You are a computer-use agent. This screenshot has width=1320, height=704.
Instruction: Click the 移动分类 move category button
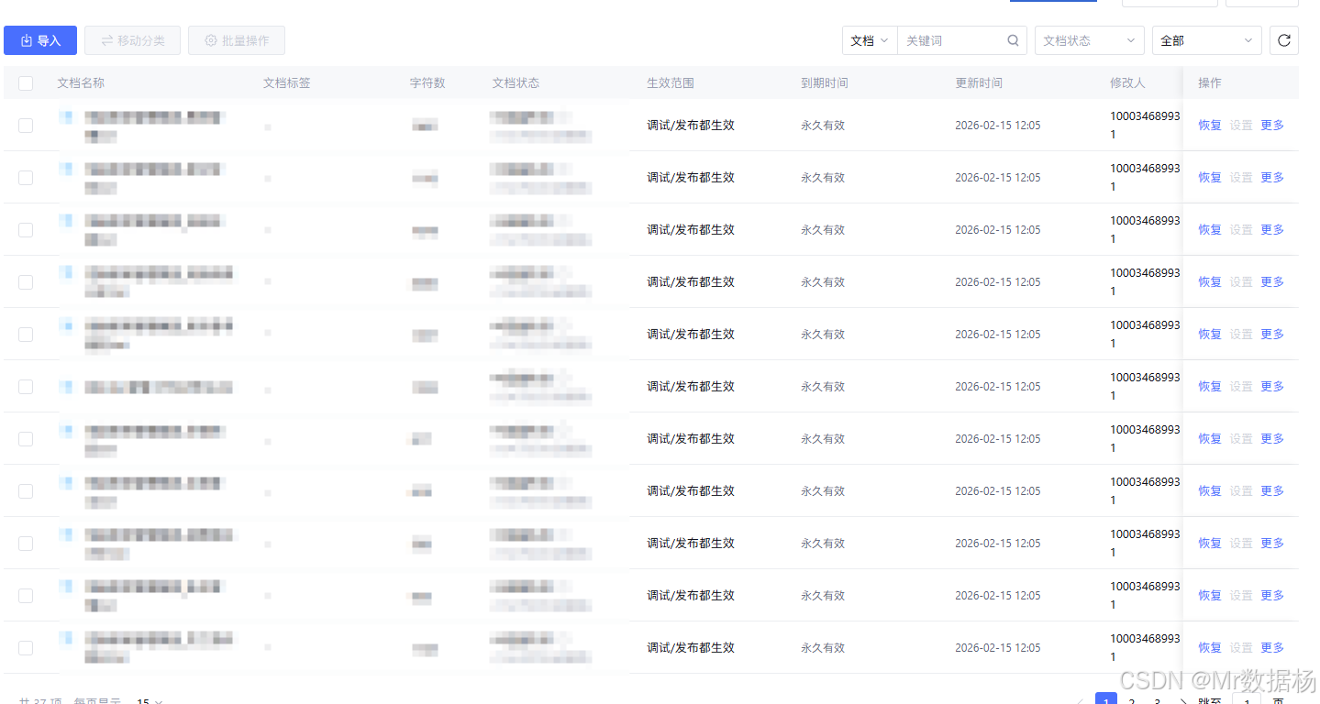pos(132,40)
